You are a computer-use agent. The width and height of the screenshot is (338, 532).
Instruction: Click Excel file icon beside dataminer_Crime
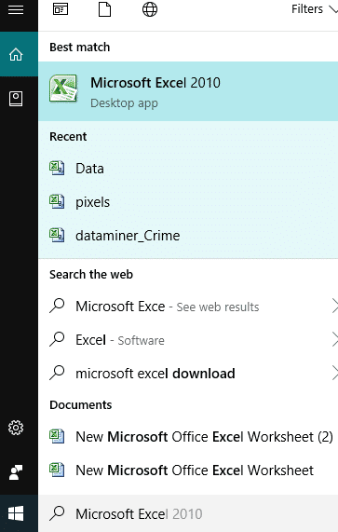57,235
